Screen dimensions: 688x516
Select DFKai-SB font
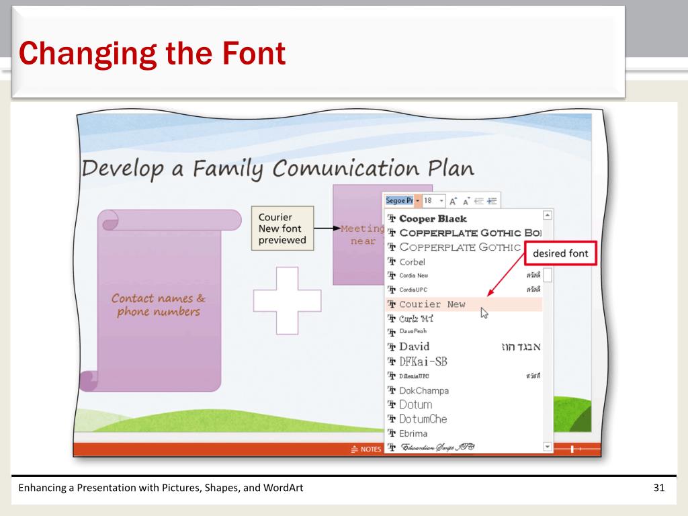(x=464, y=361)
